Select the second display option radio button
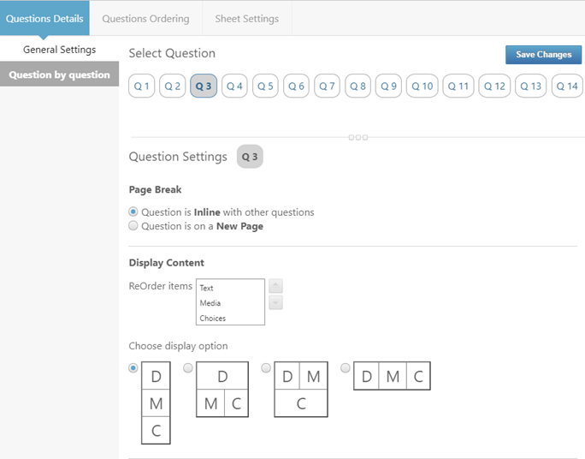The width and height of the screenshot is (585, 459). pos(188,368)
